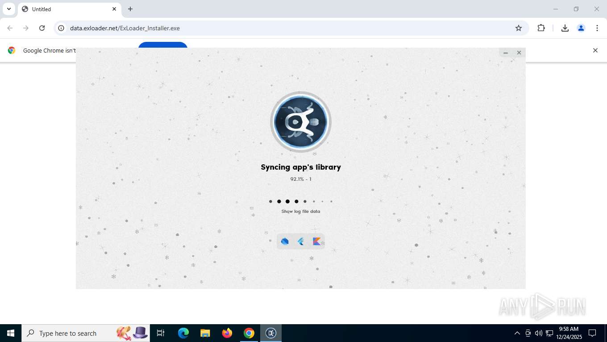Open Chrome profile avatar

tap(581, 28)
